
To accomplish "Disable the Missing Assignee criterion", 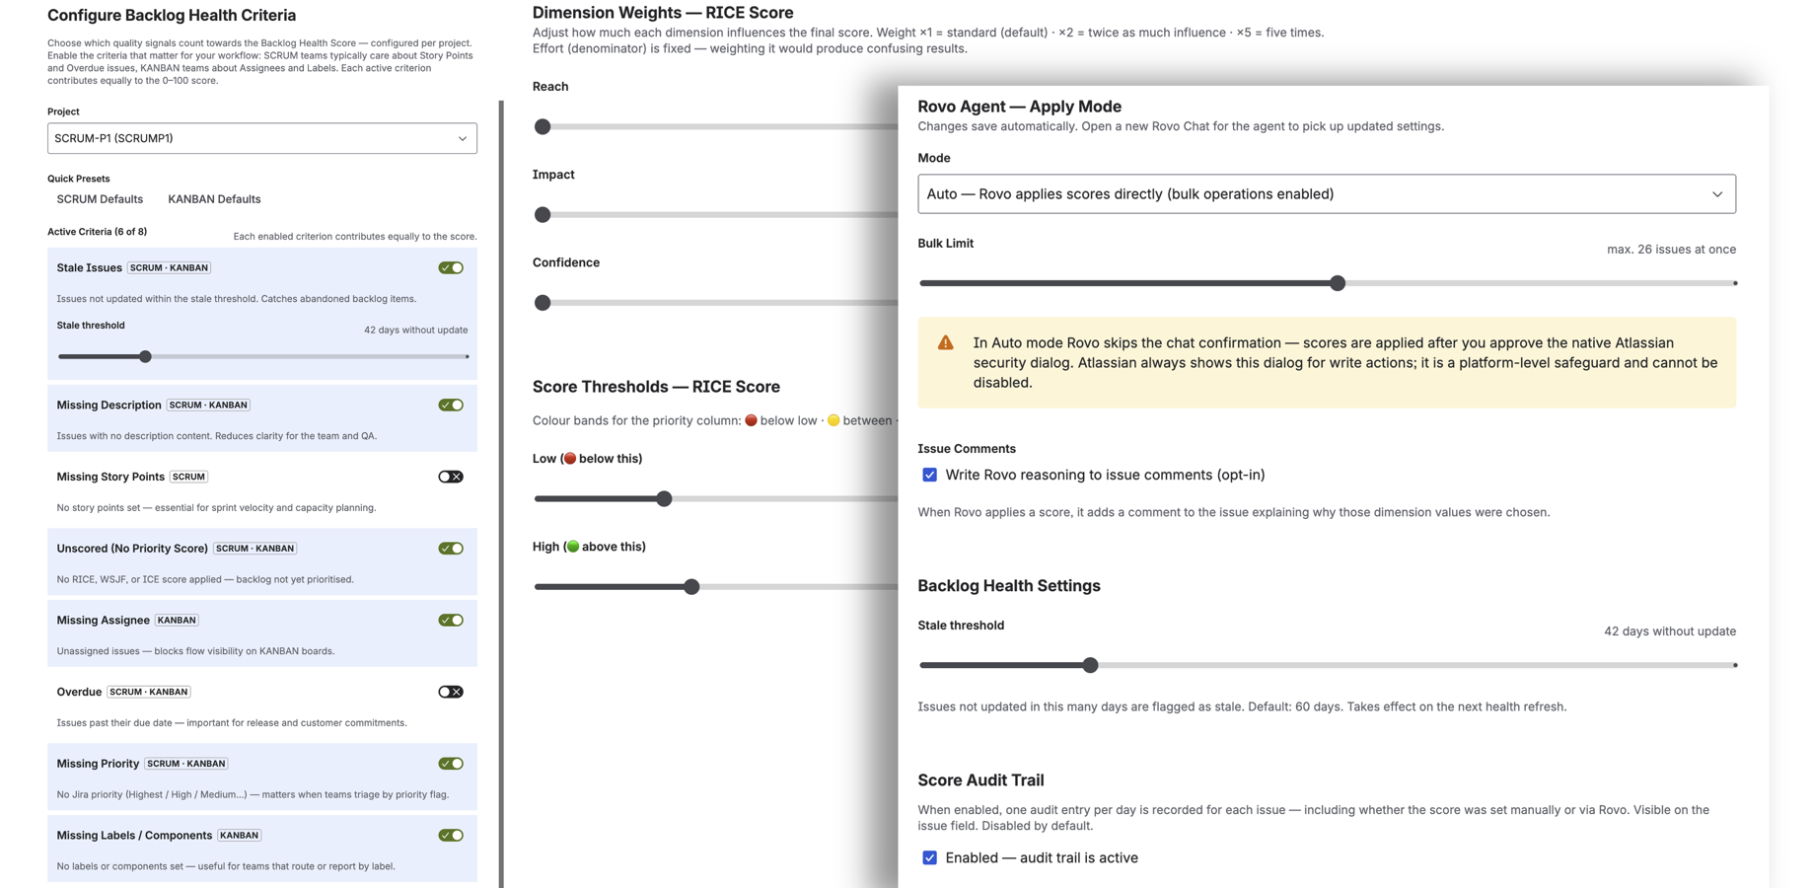I will 450,620.
